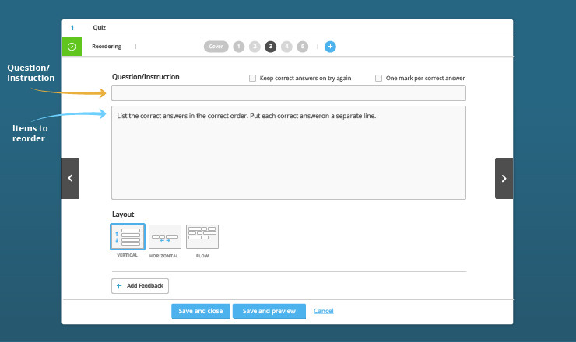Image resolution: width=576 pixels, height=342 pixels.
Task: Go to previous question with left arrow
Action: pos(71,178)
